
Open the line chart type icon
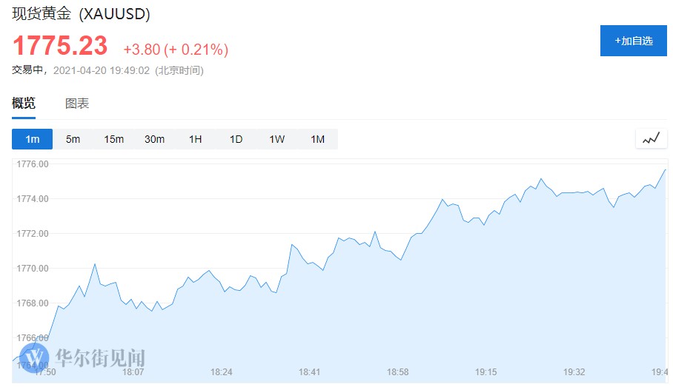[x=651, y=138]
